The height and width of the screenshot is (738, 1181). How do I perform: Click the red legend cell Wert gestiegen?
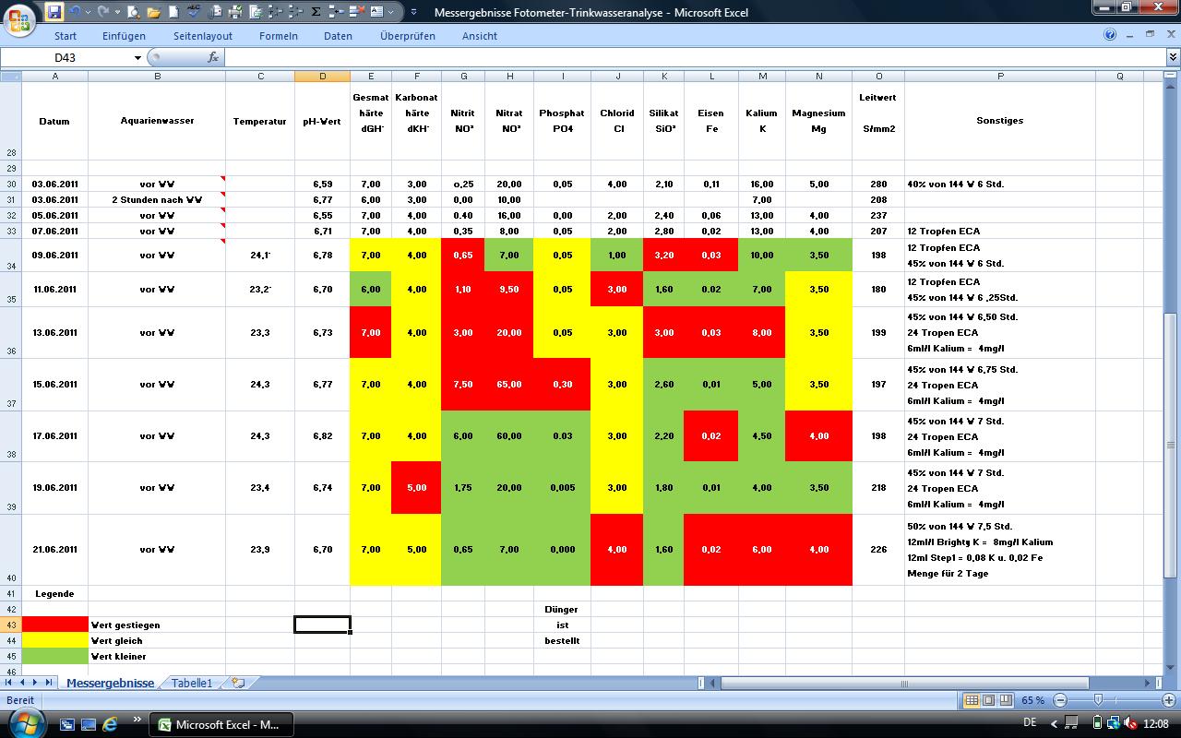[x=54, y=625]
